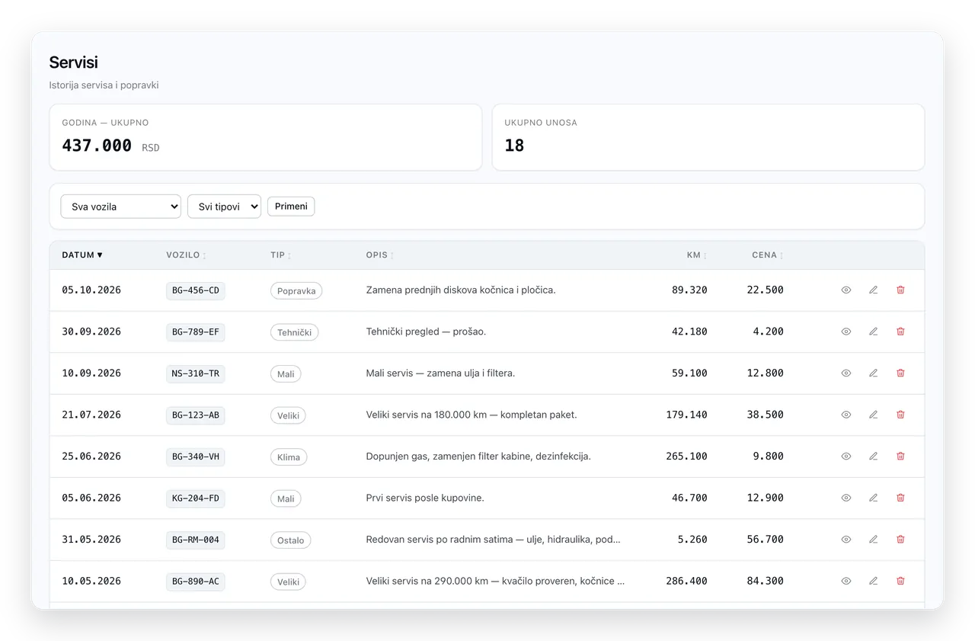This screenshot has height=641, width=975.
Task: Click the Ostalo type badge
Action: (x=290, y=540)
